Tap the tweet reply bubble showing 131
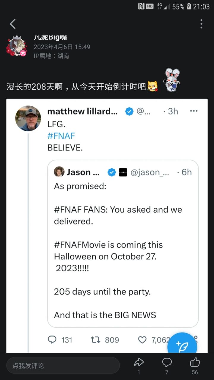The image size is (214, 380). [x=52, y=340]
